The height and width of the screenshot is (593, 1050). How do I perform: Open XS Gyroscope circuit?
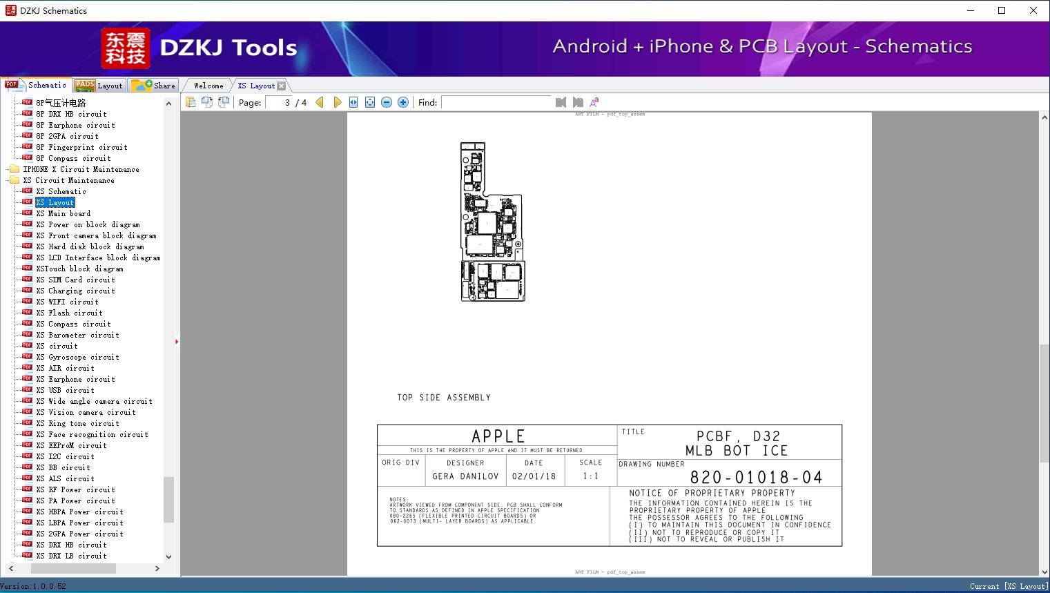[x=77, y=357]
